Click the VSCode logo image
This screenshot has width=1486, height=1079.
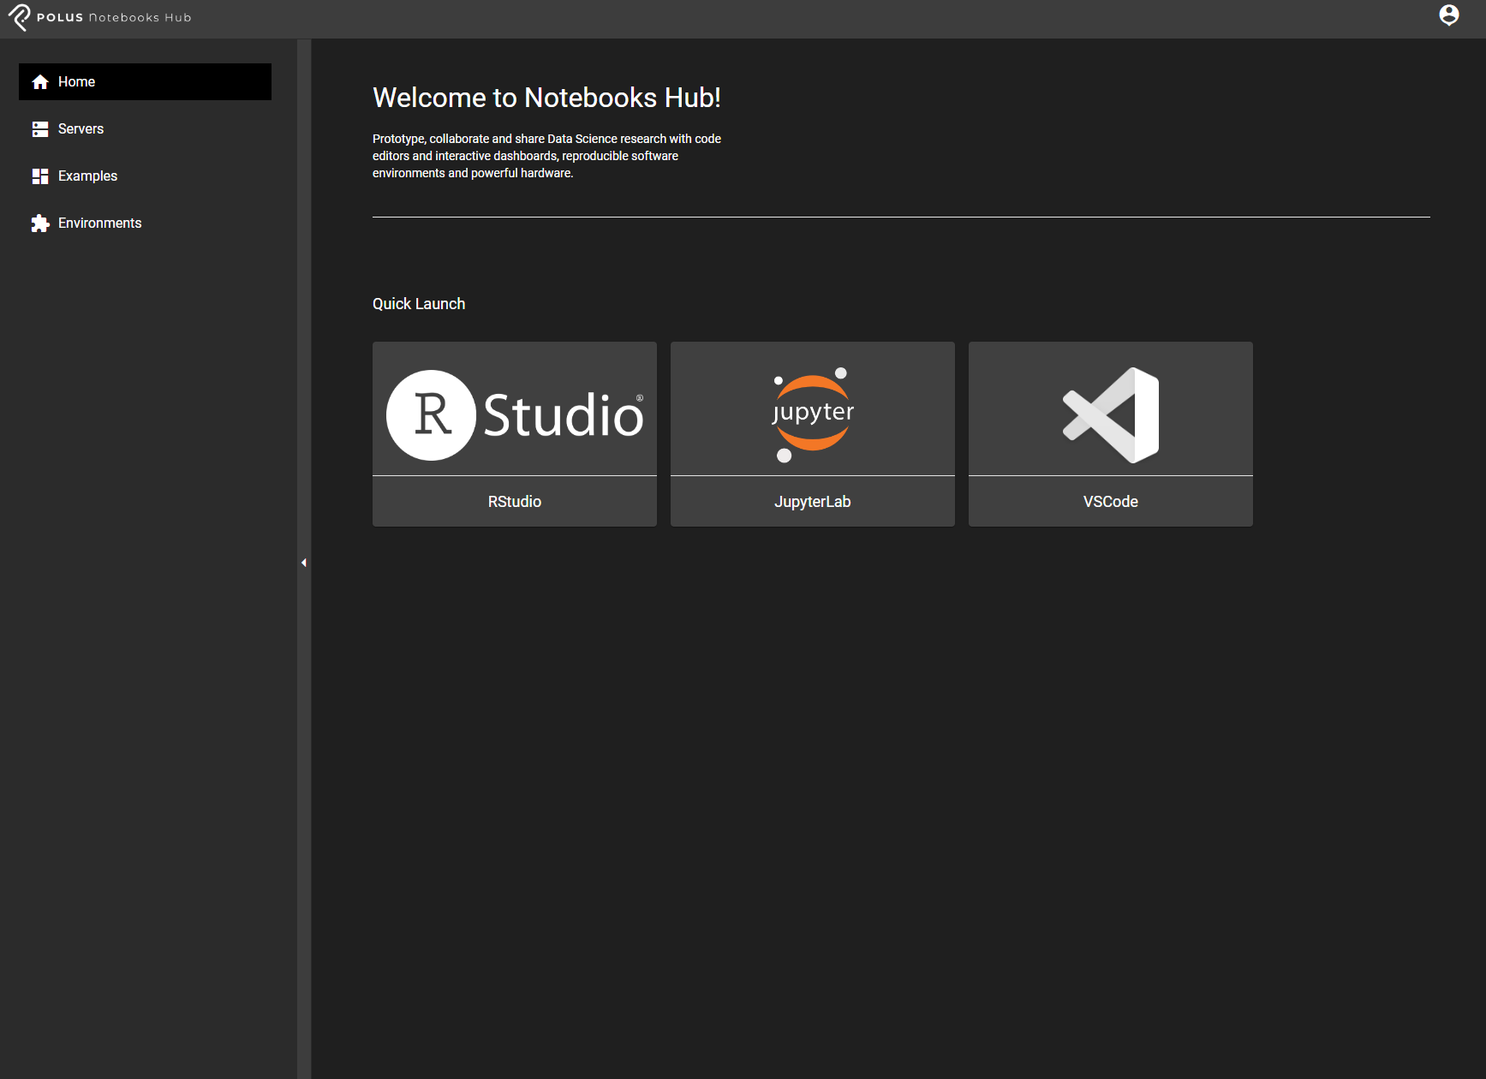1110,415
